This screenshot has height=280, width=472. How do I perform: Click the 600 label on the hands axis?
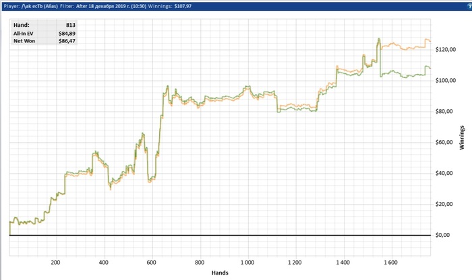click(152, 262)
